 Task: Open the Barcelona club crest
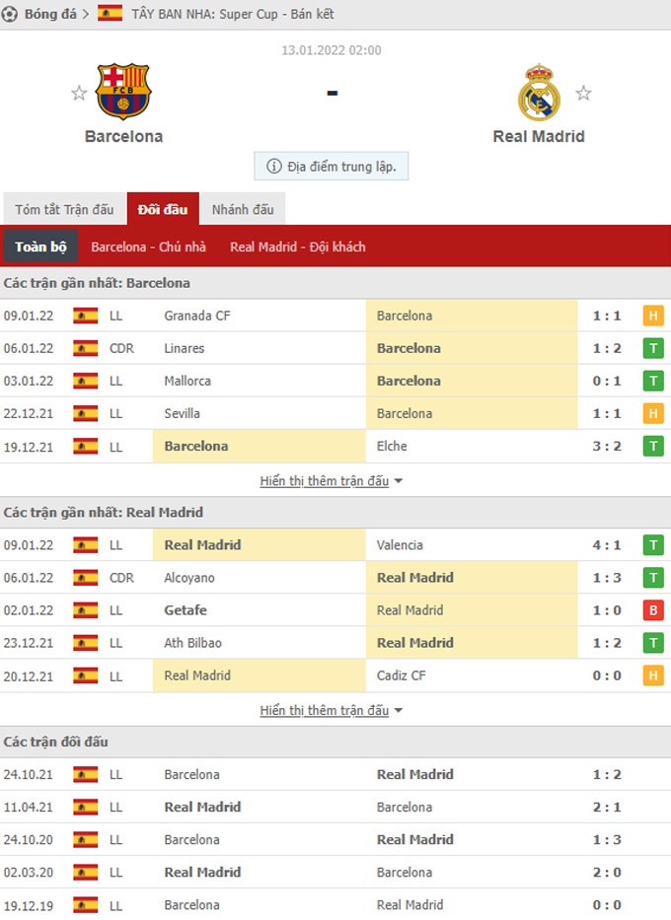pos(124,92)
